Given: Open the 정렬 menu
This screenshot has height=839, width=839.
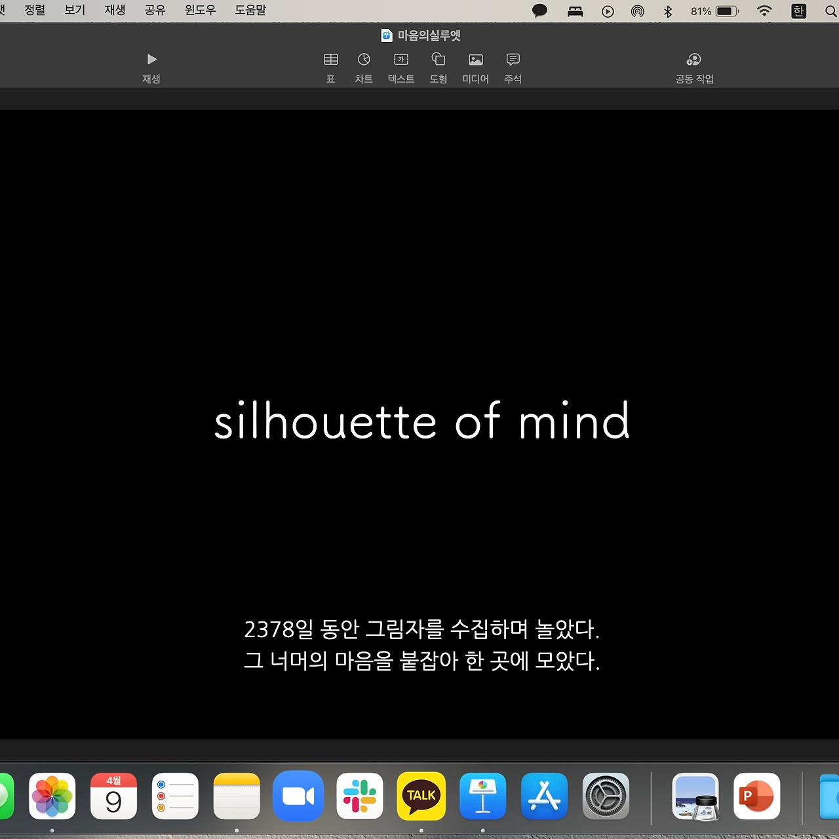Looking at the screenshot, I should [35, 10].
